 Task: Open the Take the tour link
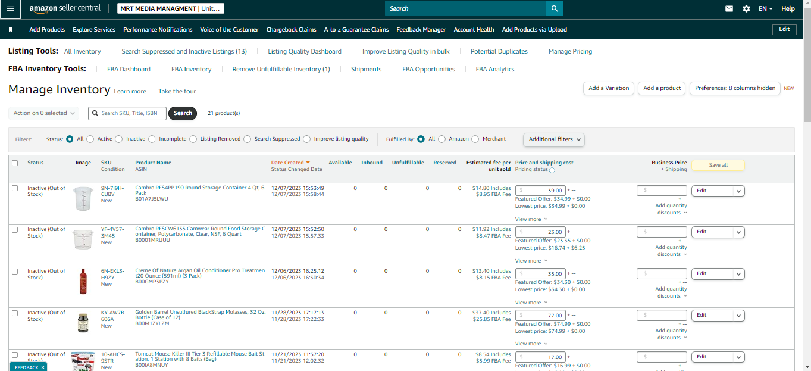pos(177,91)
